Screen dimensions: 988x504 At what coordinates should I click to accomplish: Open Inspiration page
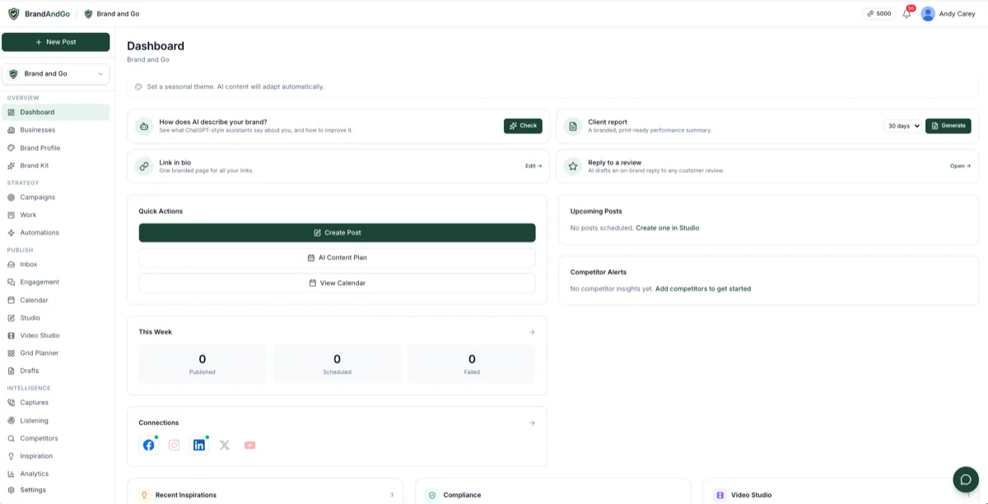point(56,456)
